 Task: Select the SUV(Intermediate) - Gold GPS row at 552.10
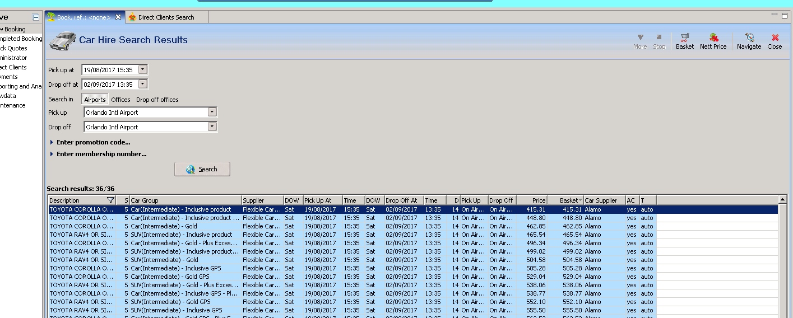pos(413,302)
